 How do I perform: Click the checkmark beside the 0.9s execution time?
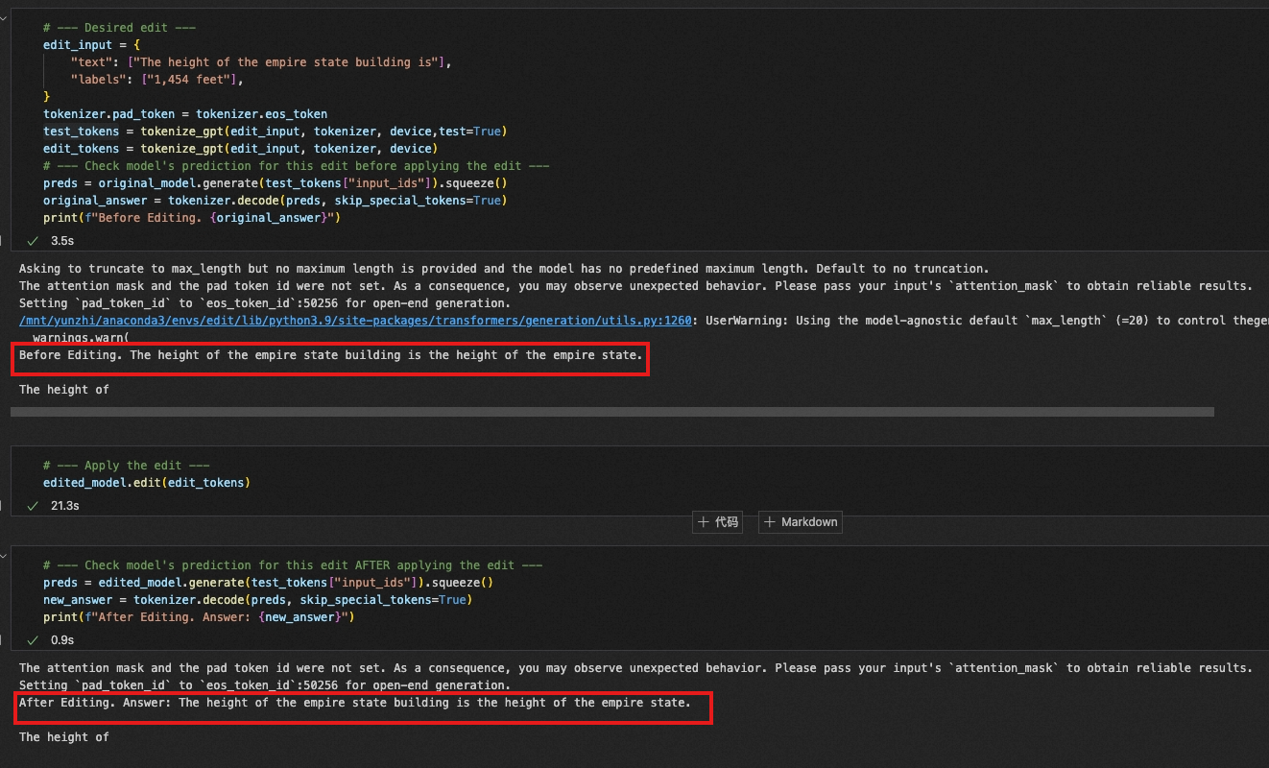32,639
